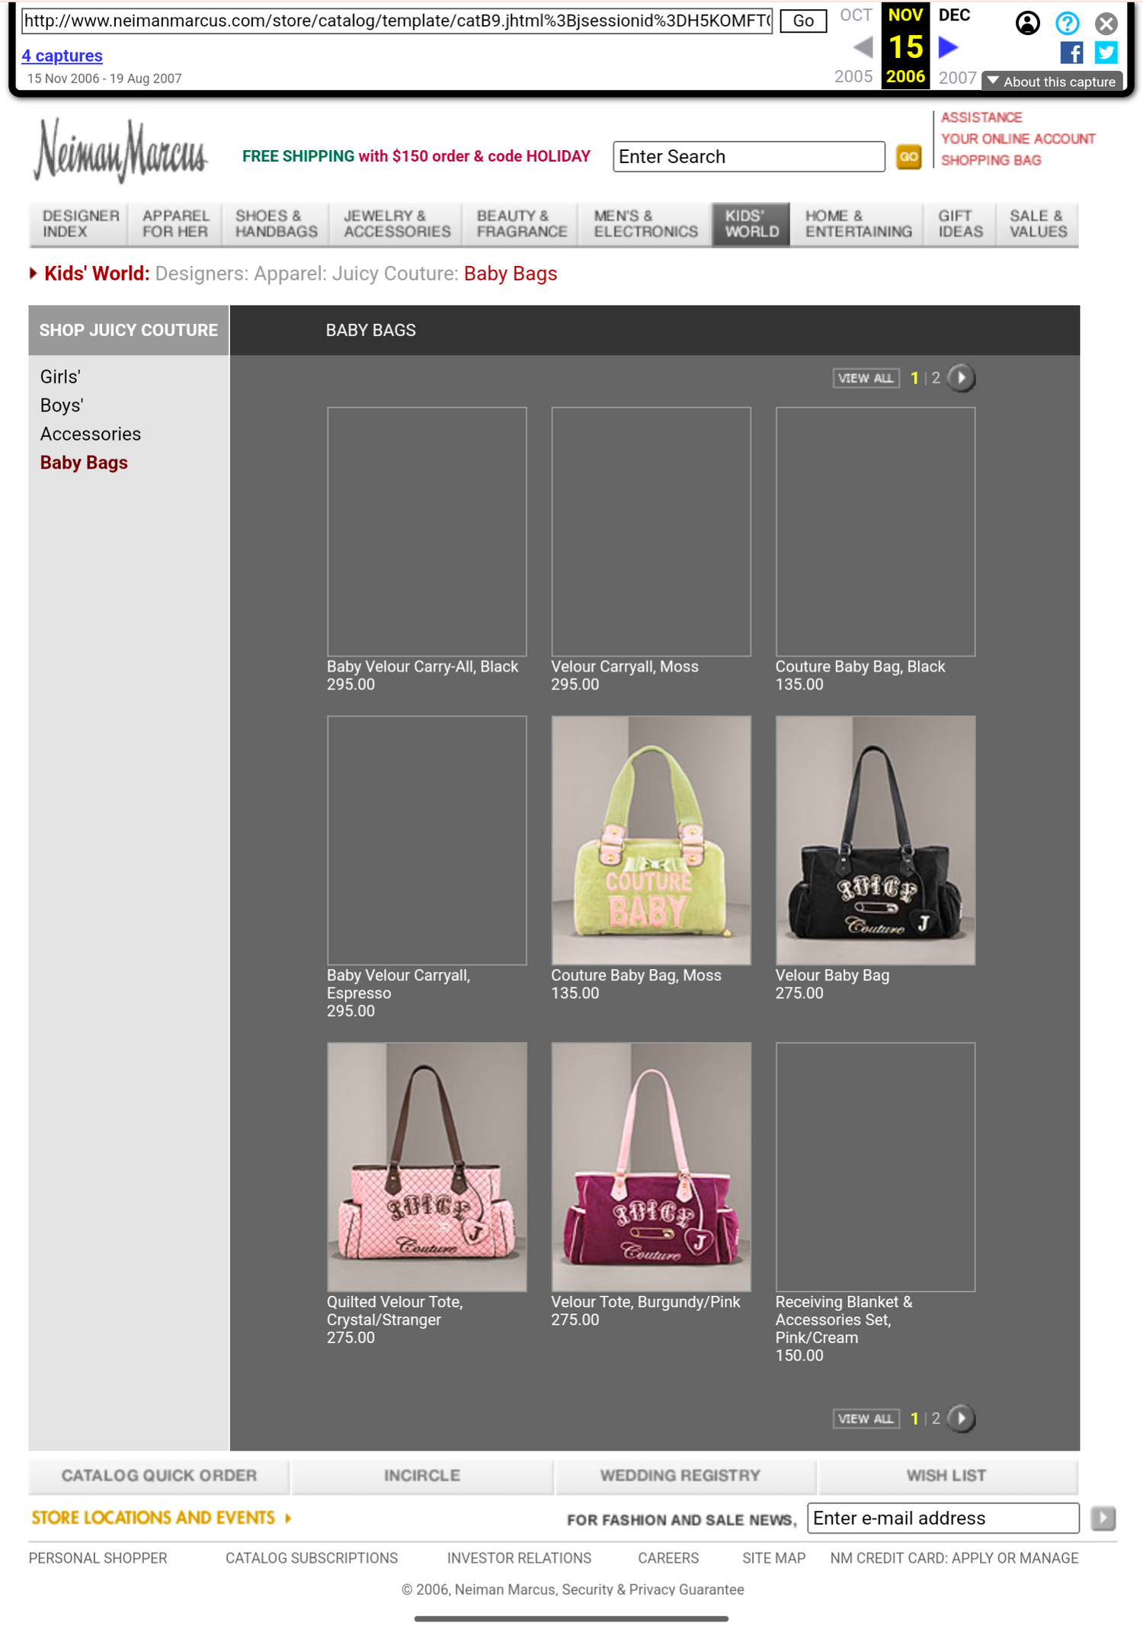Open the Kids' World navigation tab
Image resolution: width=1143 pixels, height=1642 pixels.
click(751, 224)
